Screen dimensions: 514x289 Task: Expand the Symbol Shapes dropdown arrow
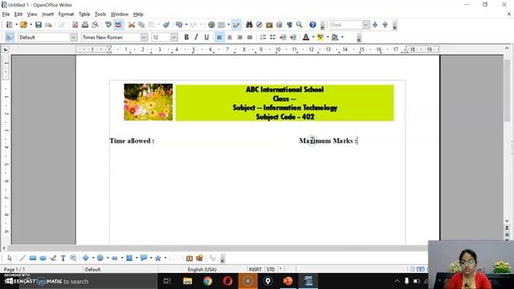[108, 258]
